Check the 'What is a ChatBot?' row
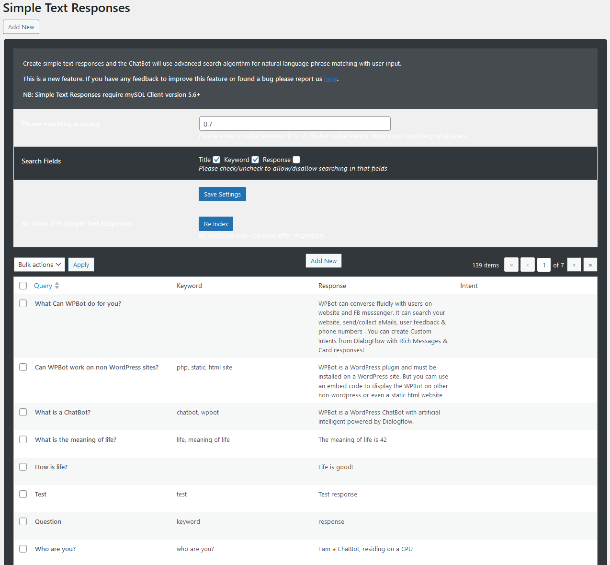The width and height of the screenshot is (610, 565). tap(23, 412)
